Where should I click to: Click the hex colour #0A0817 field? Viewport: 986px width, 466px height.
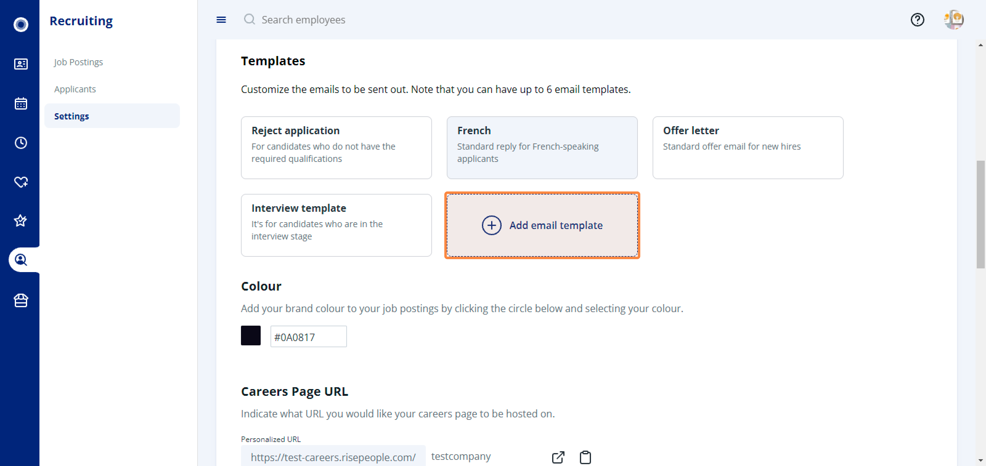(x=308, y=336)
